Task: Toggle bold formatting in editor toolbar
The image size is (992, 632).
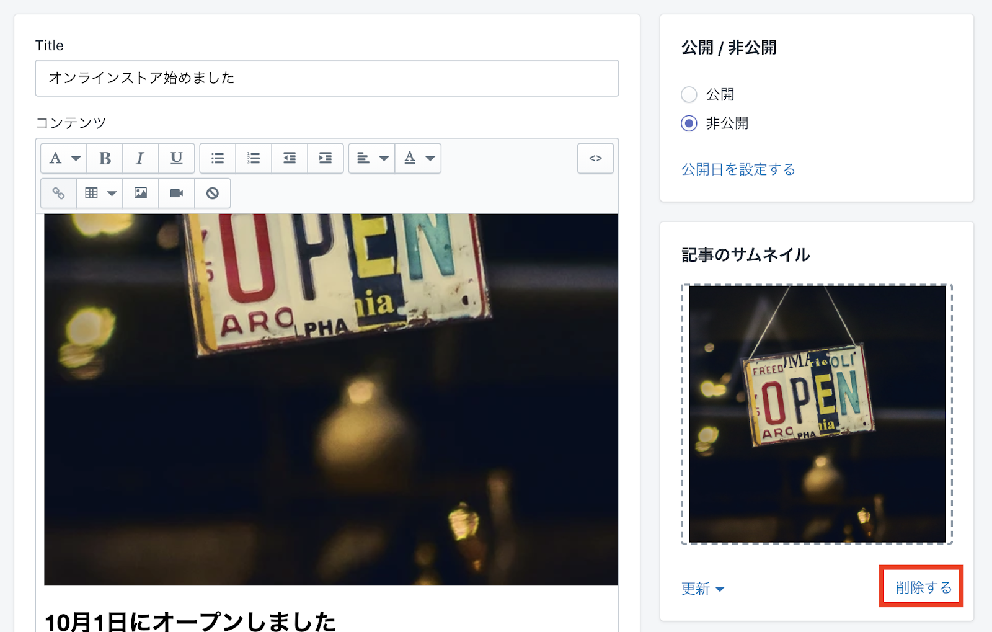Action: 105,158
